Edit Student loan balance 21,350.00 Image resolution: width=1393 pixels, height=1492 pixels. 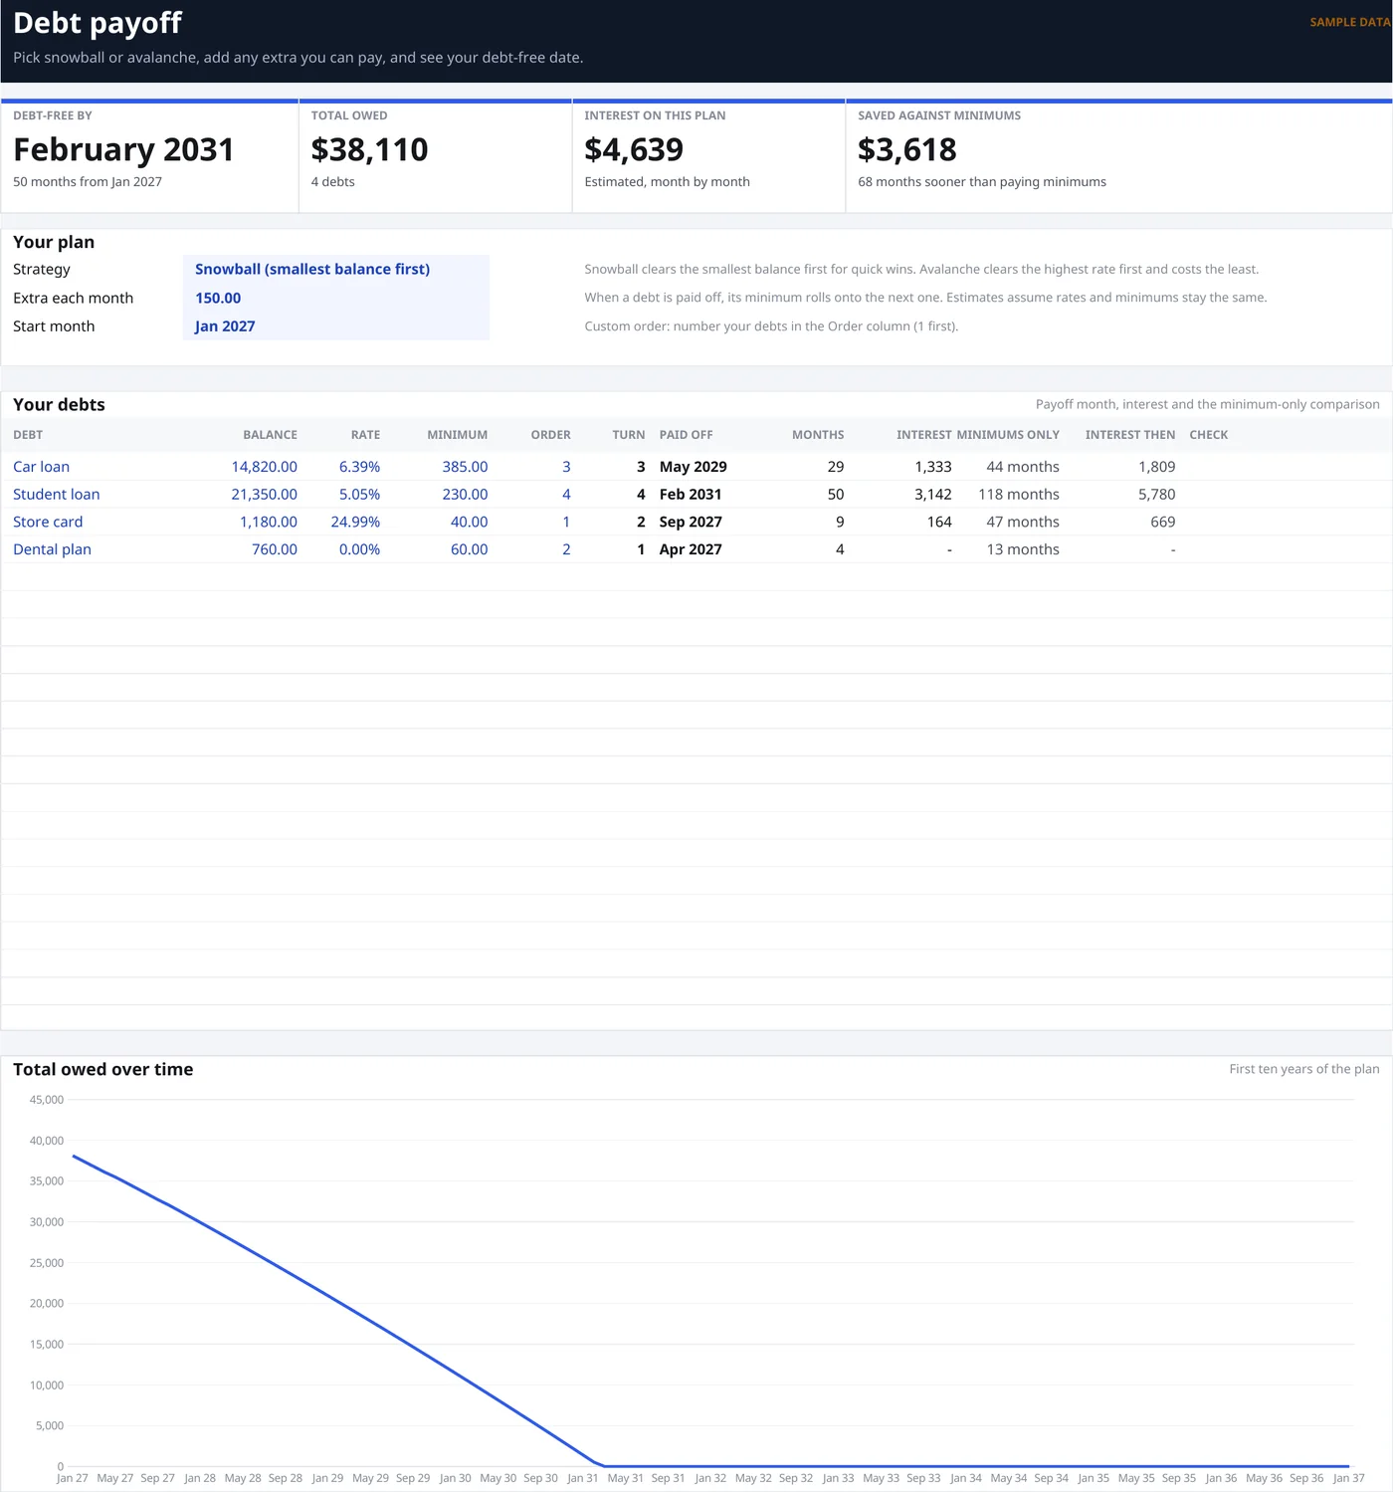[x=265, y=494]
